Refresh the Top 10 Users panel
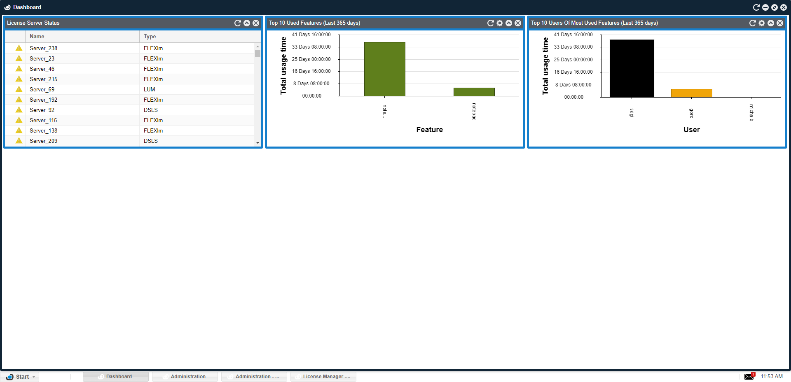The width and height of the screenshot is (791, 382). click(x=752, y=23)
